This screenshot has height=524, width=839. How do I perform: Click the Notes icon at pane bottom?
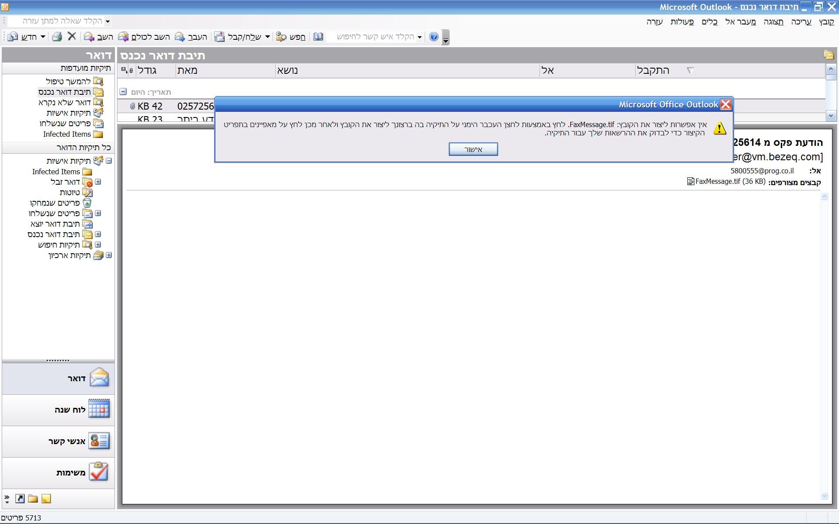46,499
